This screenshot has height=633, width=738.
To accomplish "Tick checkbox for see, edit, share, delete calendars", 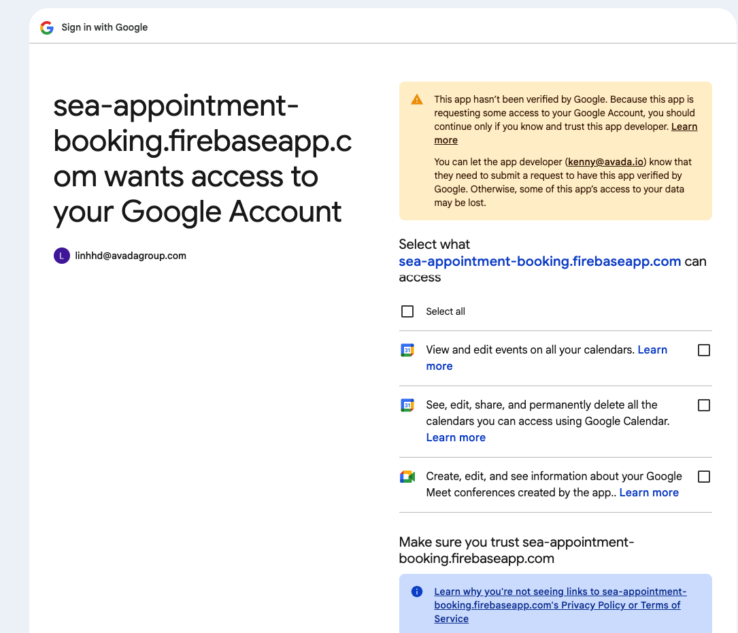I will (704, 405).
